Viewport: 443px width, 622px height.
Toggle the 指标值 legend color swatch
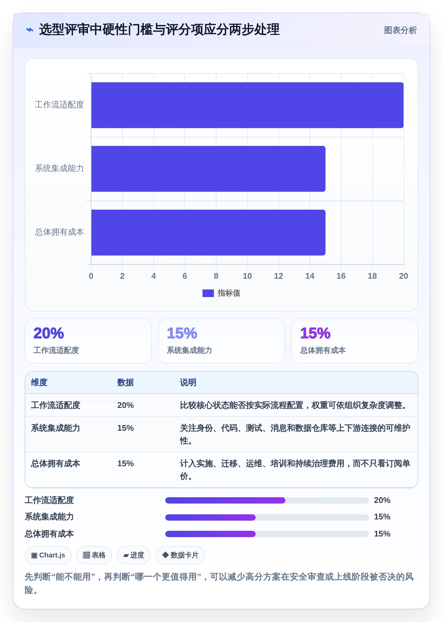[x=208, y=293]
